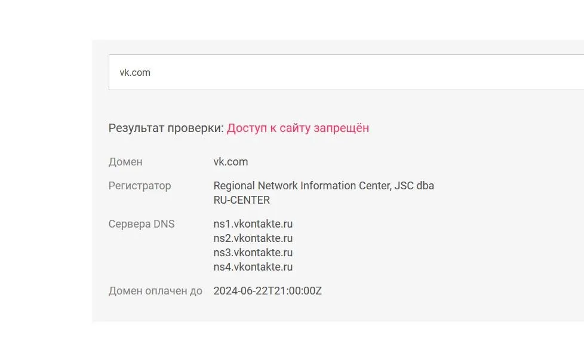Viewport: 584px width, 353px height.
Task: Select the domain value 'vk.com' in results
Action: (231, 161)
